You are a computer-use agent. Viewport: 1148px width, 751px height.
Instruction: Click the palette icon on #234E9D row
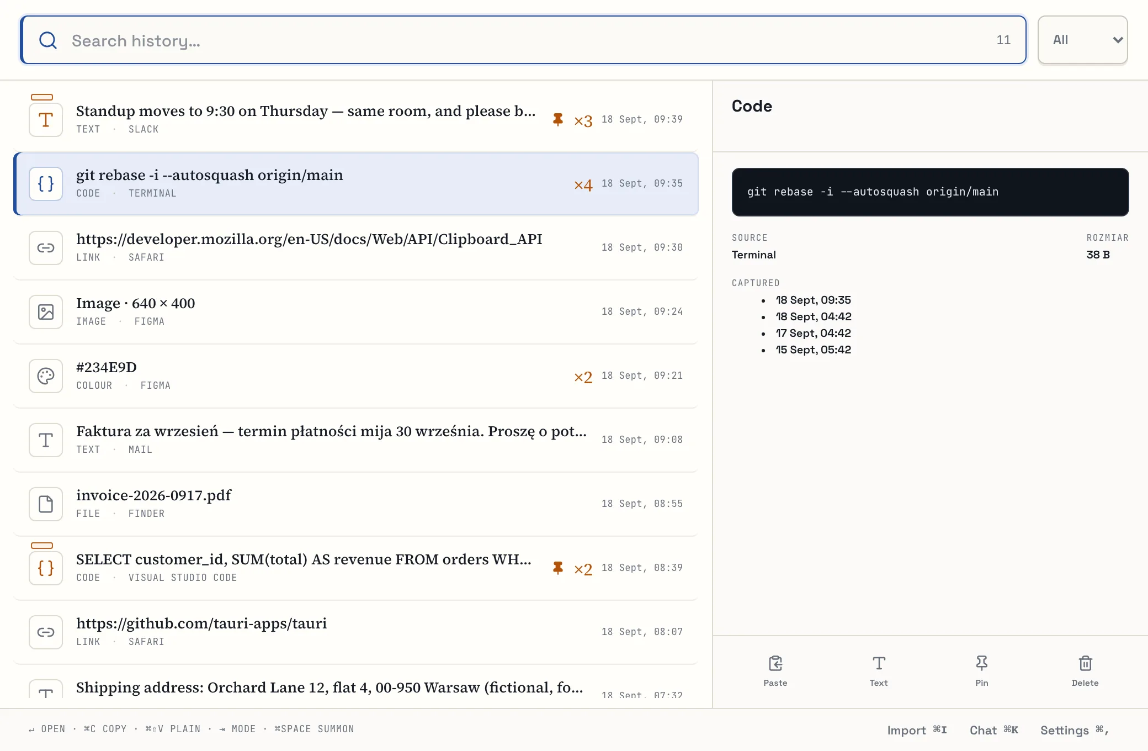pos(46,375)
